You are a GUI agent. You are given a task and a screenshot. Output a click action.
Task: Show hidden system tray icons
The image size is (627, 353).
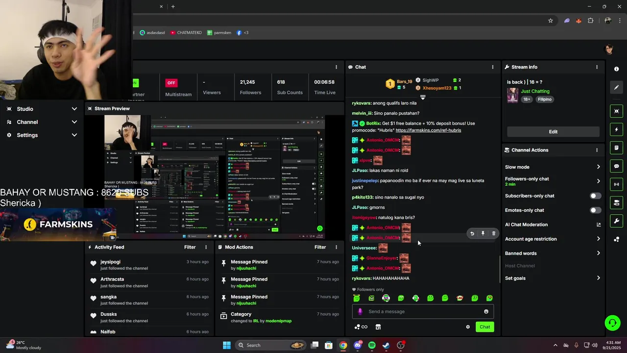tap(555, 345)
